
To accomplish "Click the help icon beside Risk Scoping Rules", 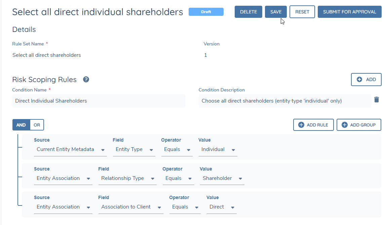I will (86, 80).
